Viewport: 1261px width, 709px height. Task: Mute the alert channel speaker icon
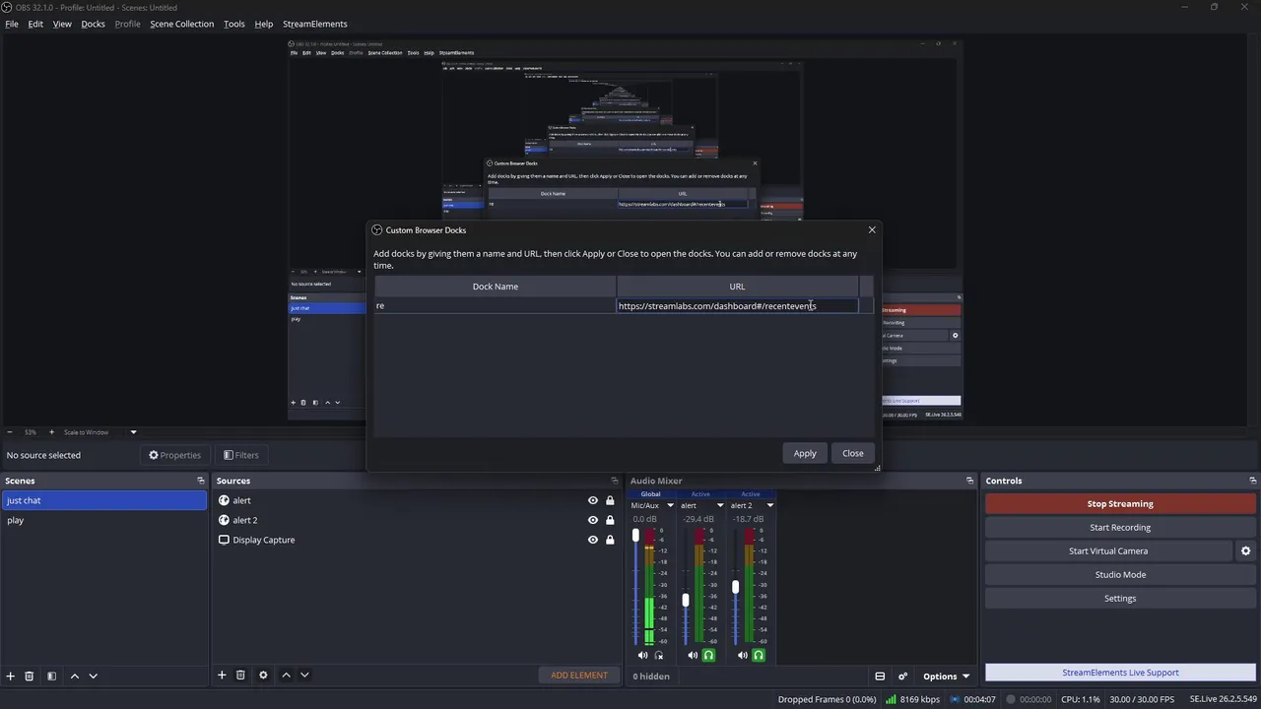tap(693, 655)
